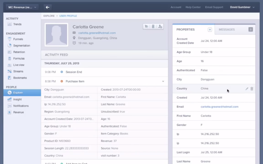Click the back arrow button
263x164 pixels.
(48, 7)
